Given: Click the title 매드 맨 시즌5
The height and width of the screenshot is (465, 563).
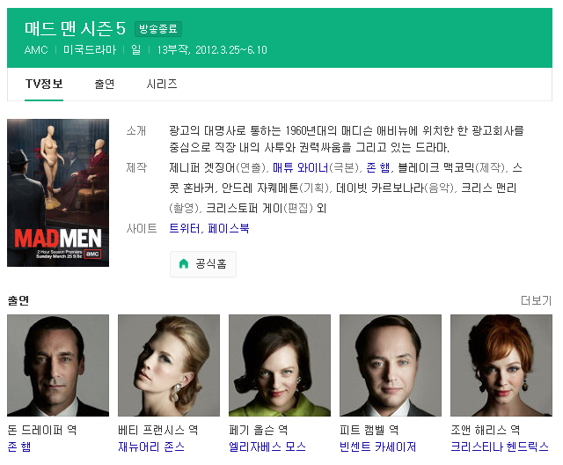Looking at the screenshot, I should pos(75,29).
